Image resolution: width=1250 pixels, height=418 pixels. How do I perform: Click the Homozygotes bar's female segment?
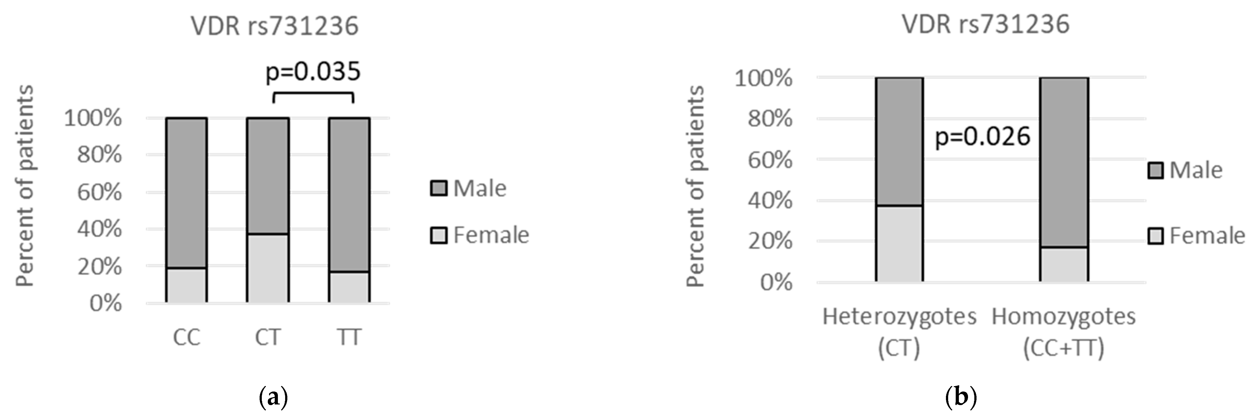(1064, 265)
